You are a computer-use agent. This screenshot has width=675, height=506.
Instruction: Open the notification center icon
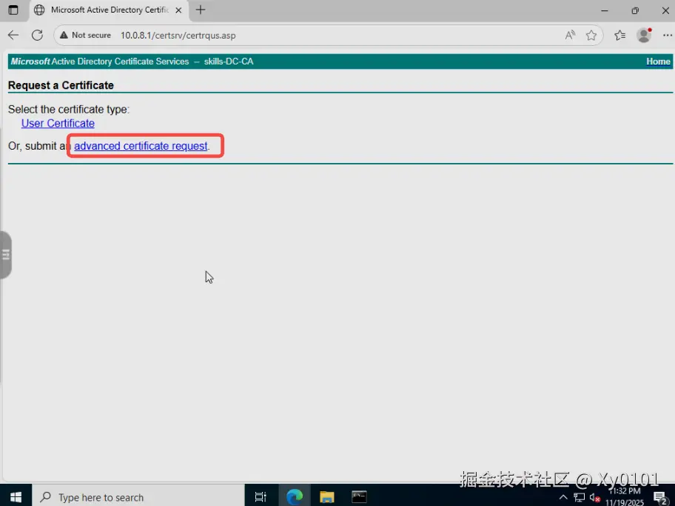tap(660, 497)
